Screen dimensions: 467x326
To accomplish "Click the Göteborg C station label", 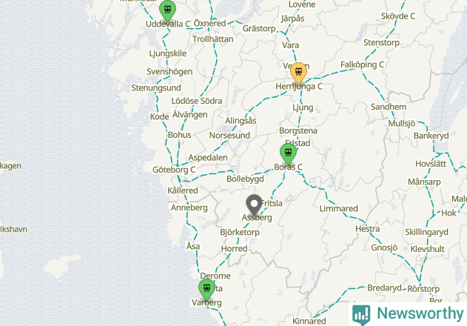I will [174, 170].
